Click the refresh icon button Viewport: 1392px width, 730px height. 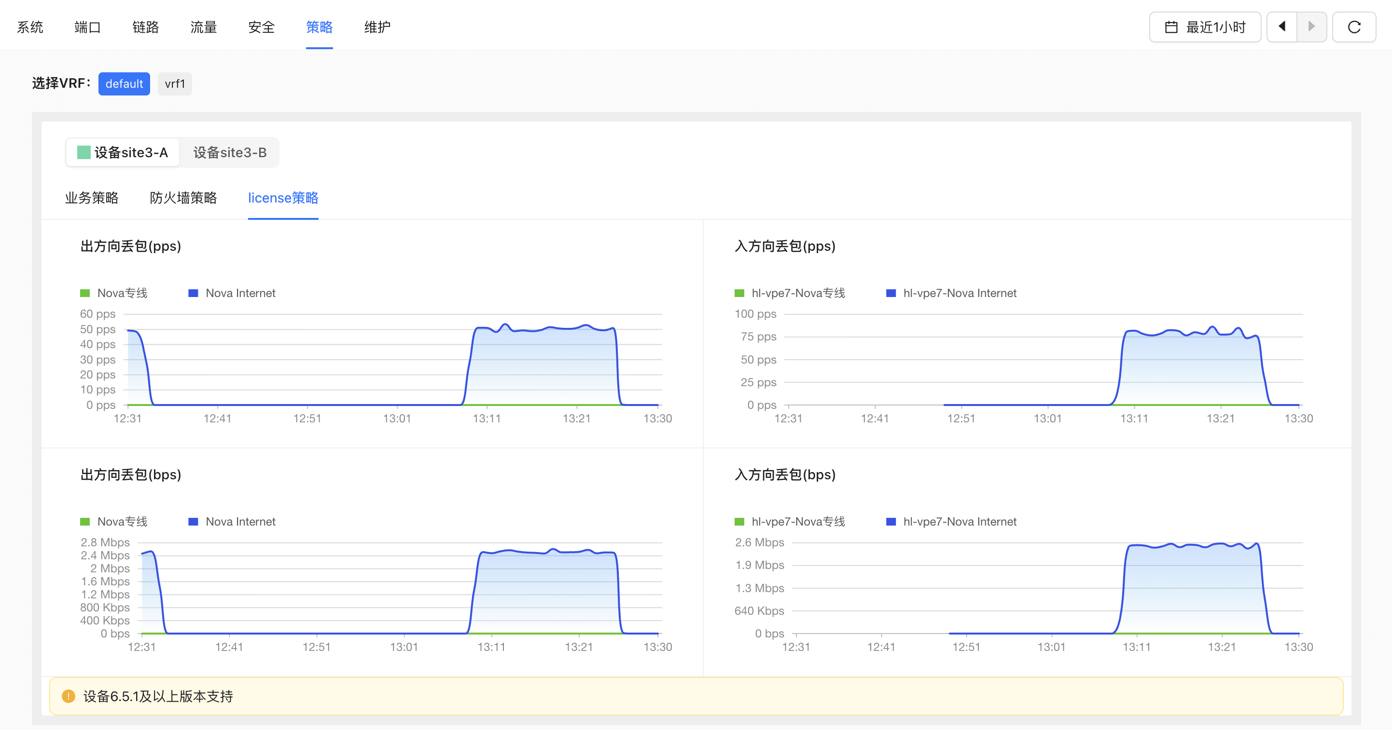[x=1354, y=27]
